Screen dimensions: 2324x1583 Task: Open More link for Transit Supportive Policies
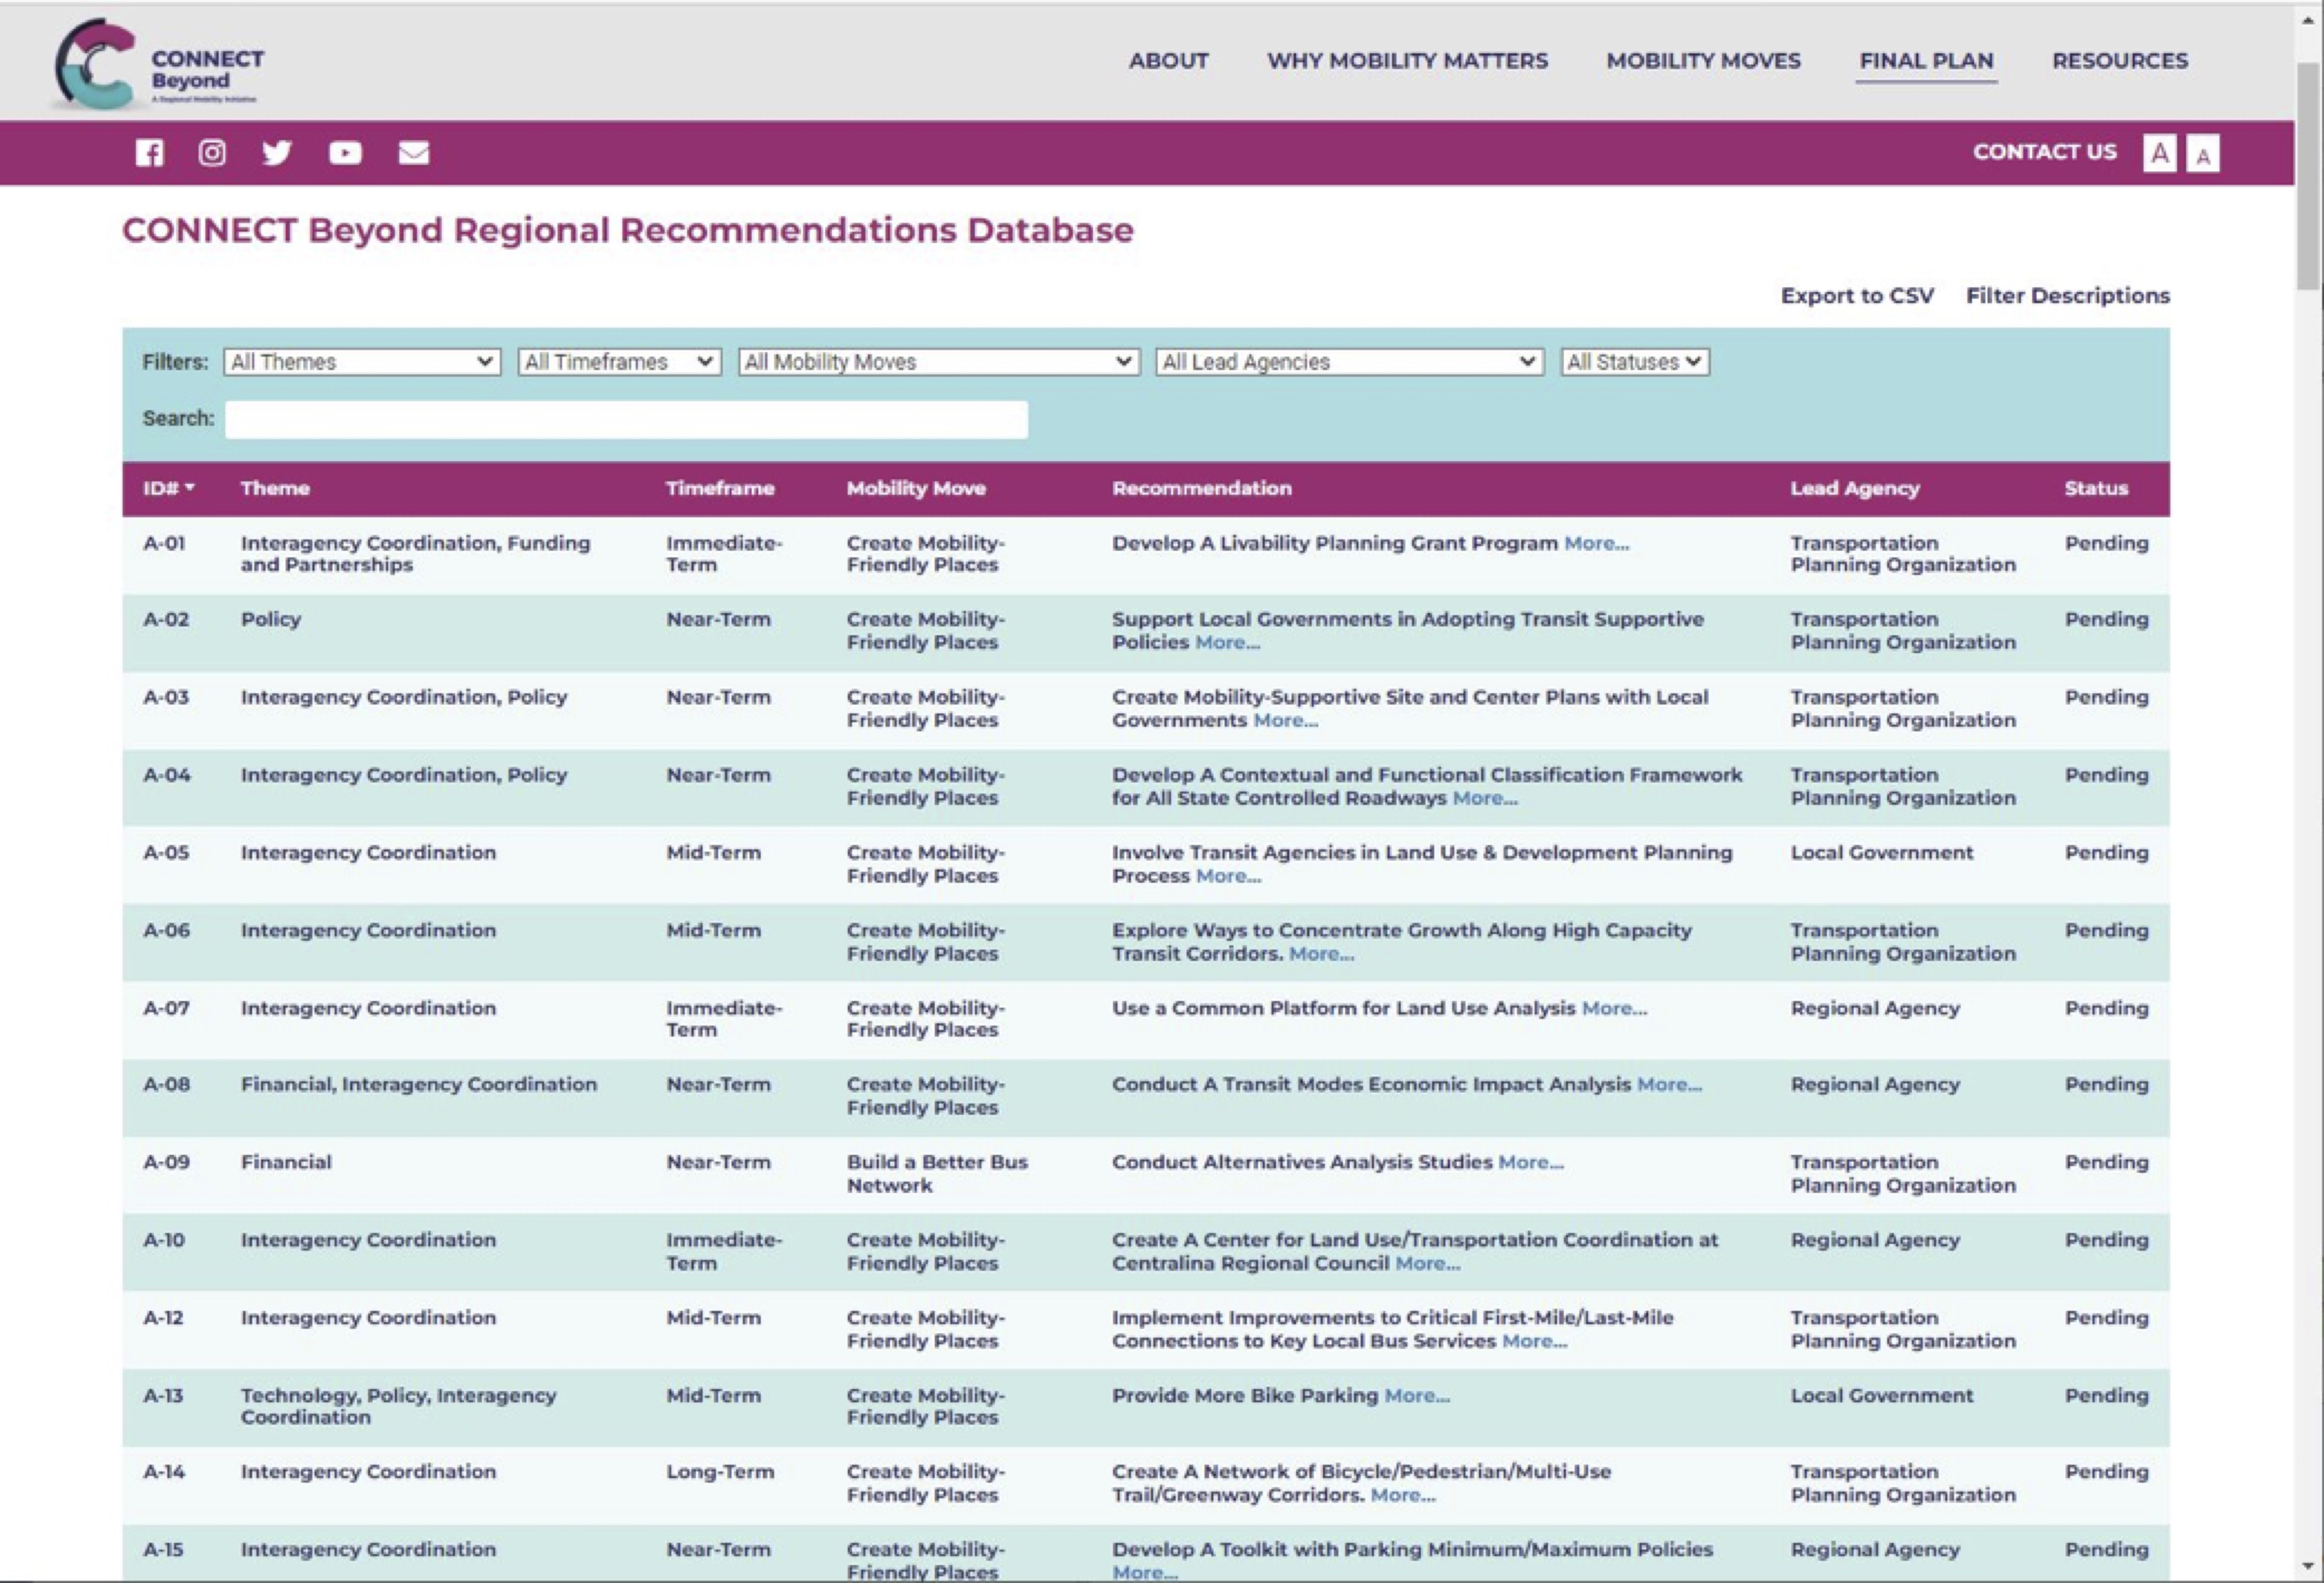[x=1227, y=643]
